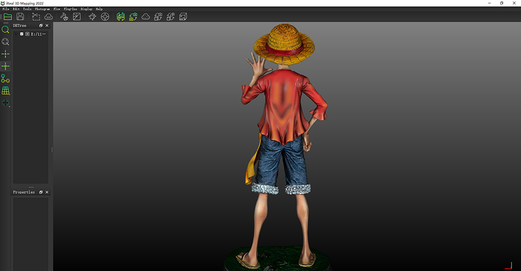Click the XYZ axis indicator in viewport corner
This screenshot has height=271, width=521.
pos(508,266)
